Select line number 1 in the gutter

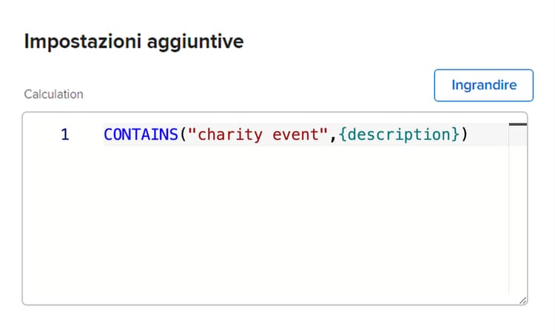coord(65,135)
